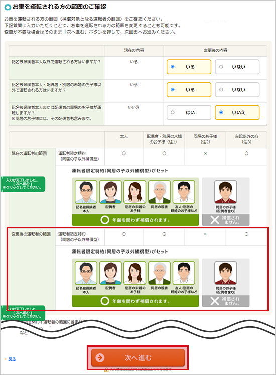Click the arrow icon on 次へ進む button
The image size is (276, 375).
click(100, 358)
